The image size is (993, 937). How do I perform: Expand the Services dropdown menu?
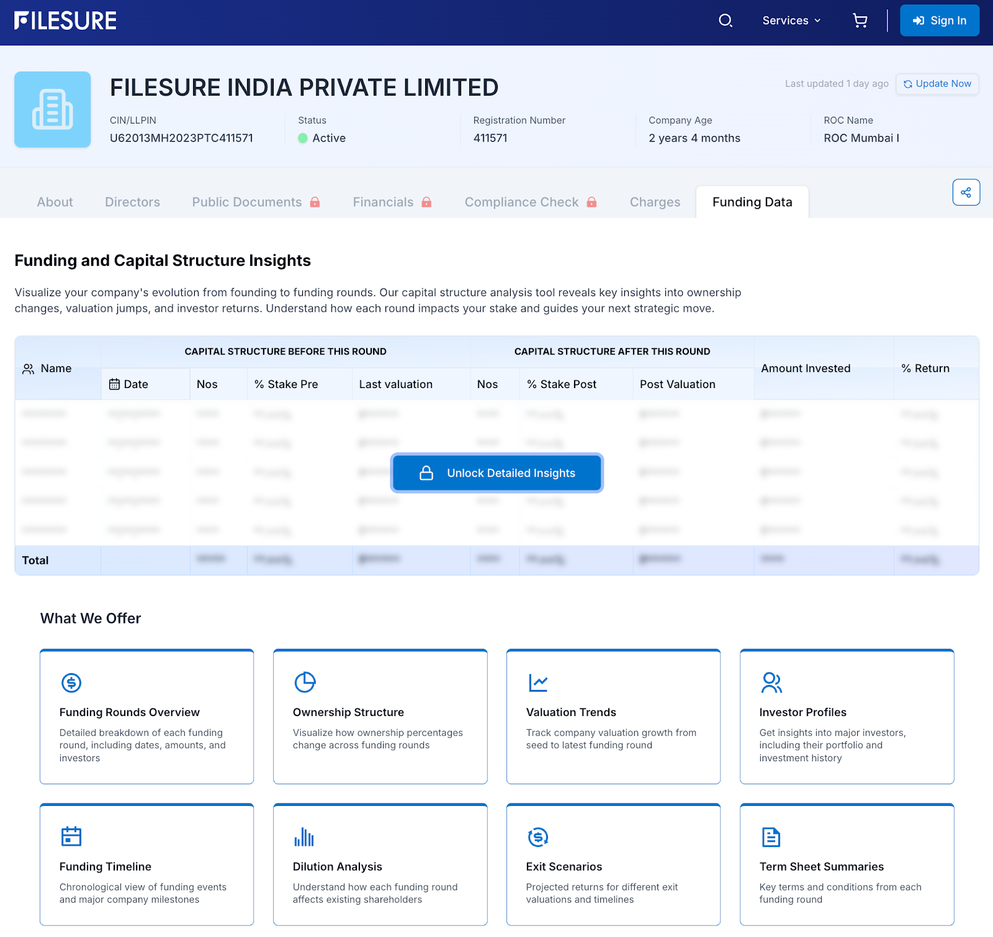[x=791, y=20]
